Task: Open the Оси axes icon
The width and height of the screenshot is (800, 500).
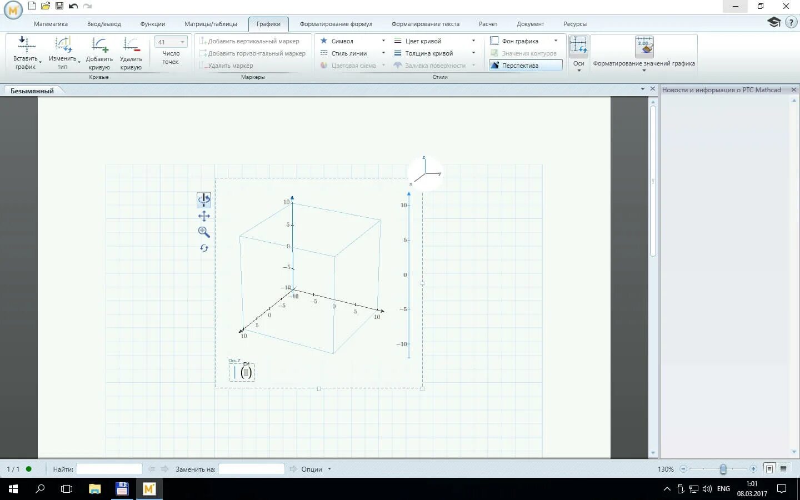Action: pos(578,45)
